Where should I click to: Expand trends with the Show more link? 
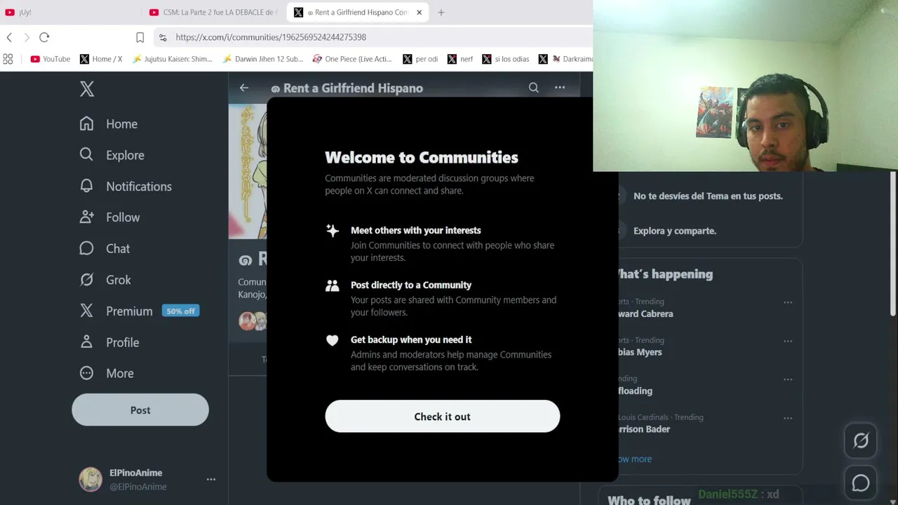click(x=635, y=459)
